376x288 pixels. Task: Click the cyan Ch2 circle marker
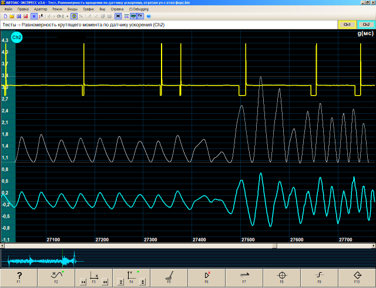[16, 38]
